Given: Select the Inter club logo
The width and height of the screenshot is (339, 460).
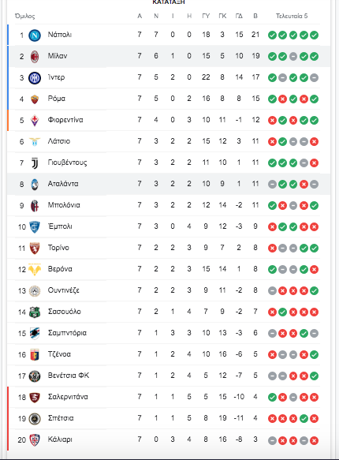Looking at the screenshot, I should coord(35,78).
